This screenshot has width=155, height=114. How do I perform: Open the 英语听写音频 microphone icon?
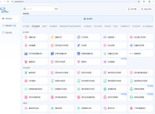(x=131, y=89)
